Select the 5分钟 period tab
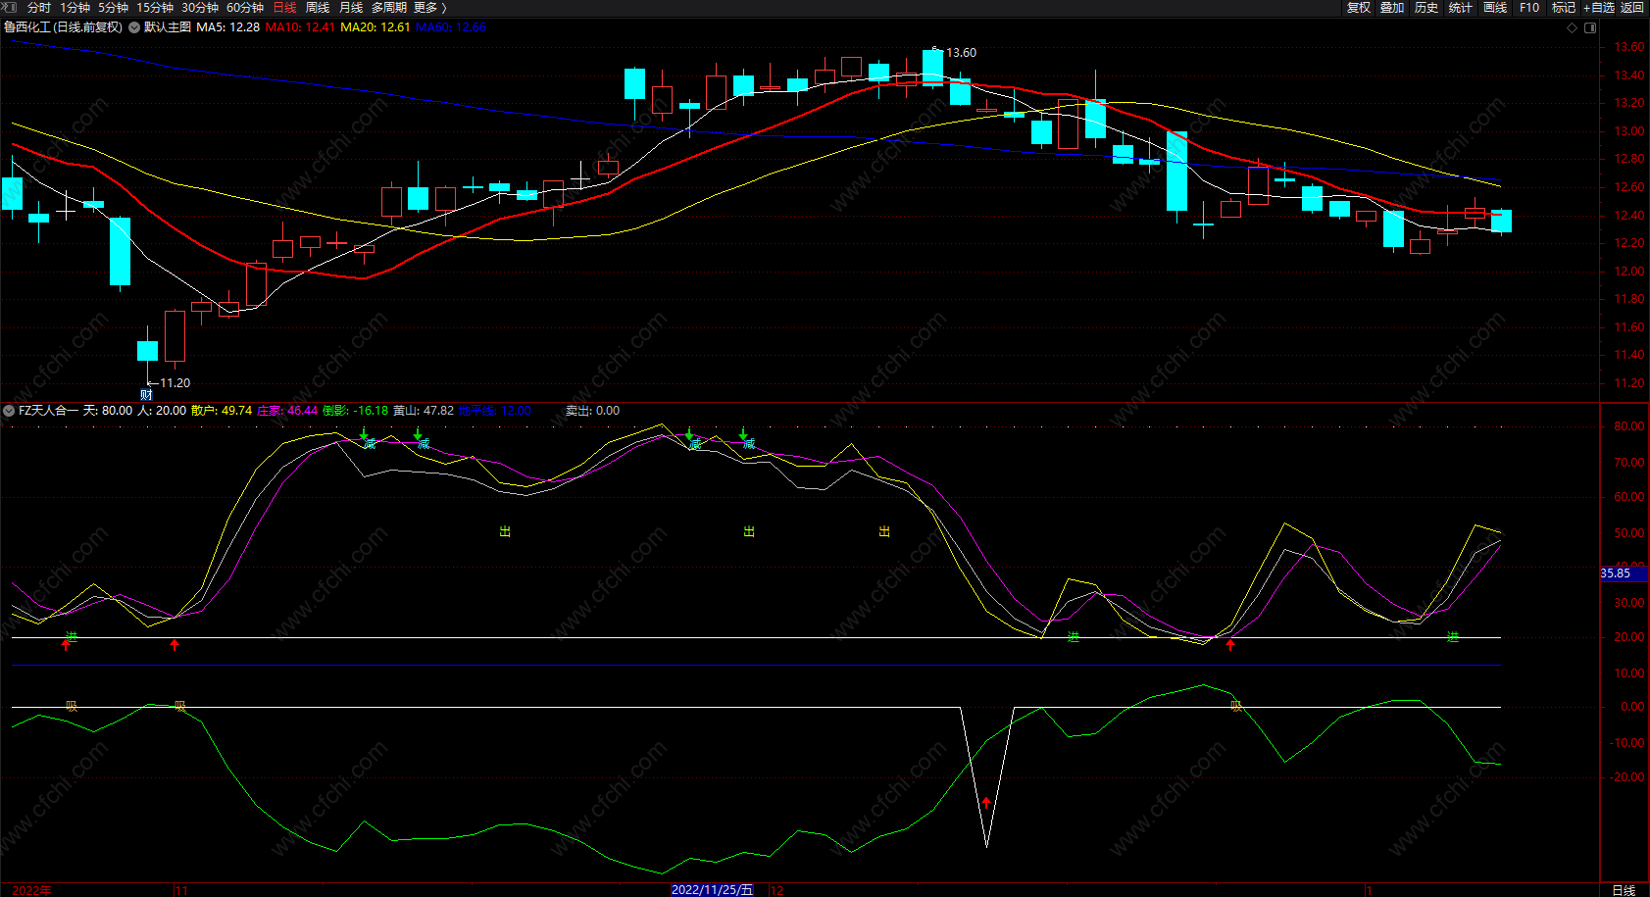This screenshot has height=897, width=1650. [113, 8]
